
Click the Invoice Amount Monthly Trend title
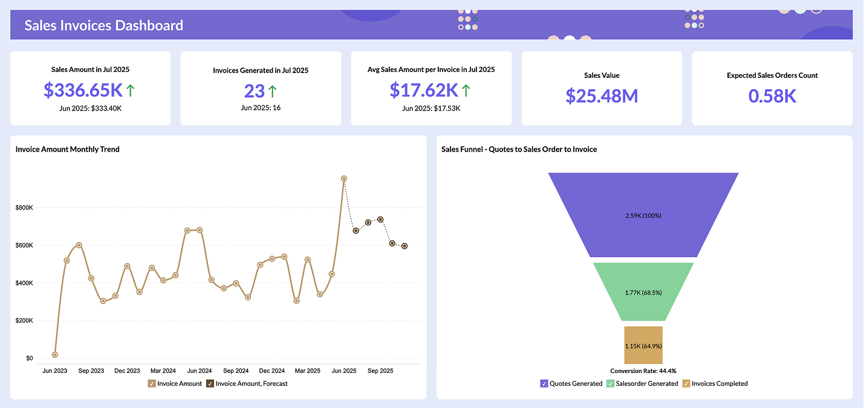[x=66, y=149]
